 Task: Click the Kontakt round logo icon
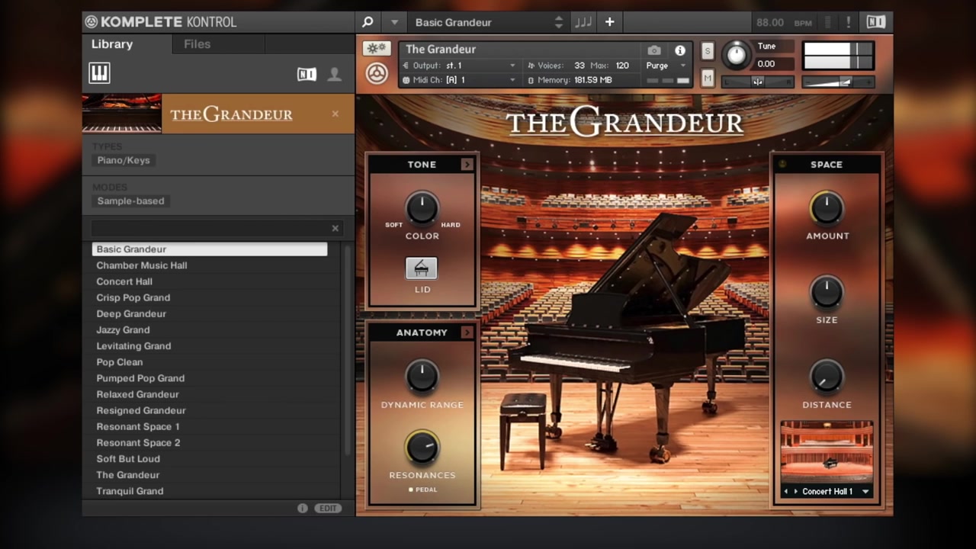click(x=377, y=73)
